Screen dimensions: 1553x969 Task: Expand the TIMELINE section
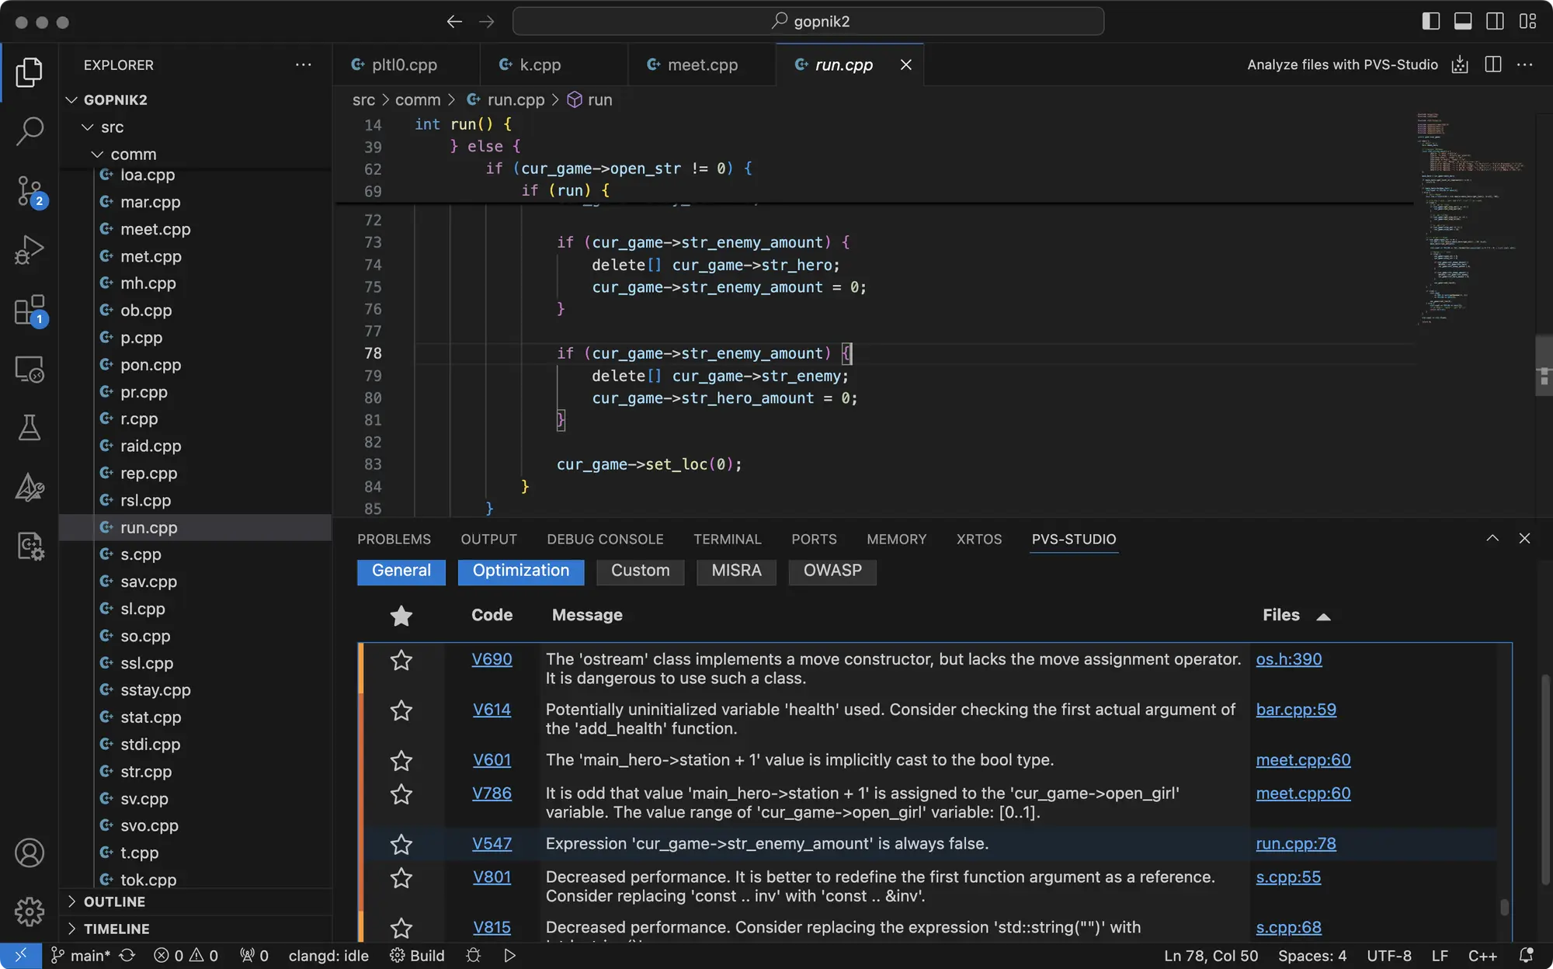(x=116, y=929)
